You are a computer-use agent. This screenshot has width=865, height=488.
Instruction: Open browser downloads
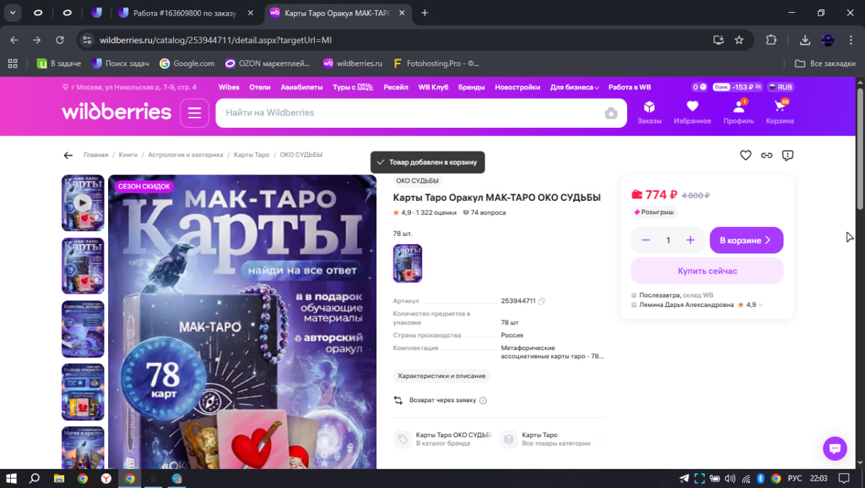[805, 40]
